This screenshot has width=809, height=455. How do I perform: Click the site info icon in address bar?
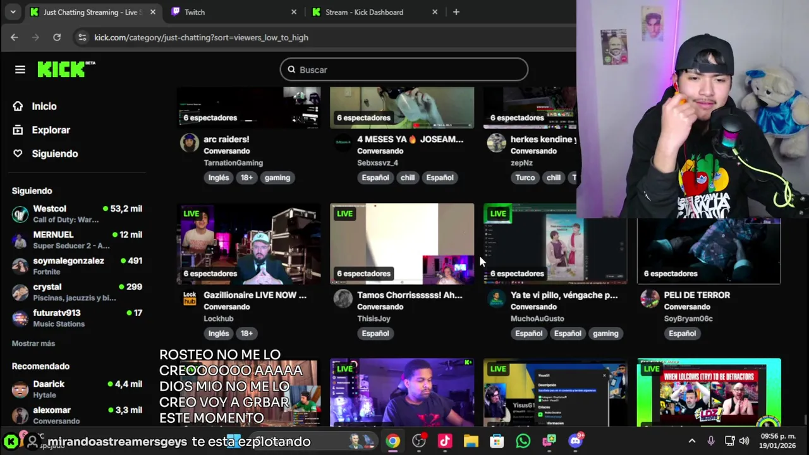click(x=82, y=37)
